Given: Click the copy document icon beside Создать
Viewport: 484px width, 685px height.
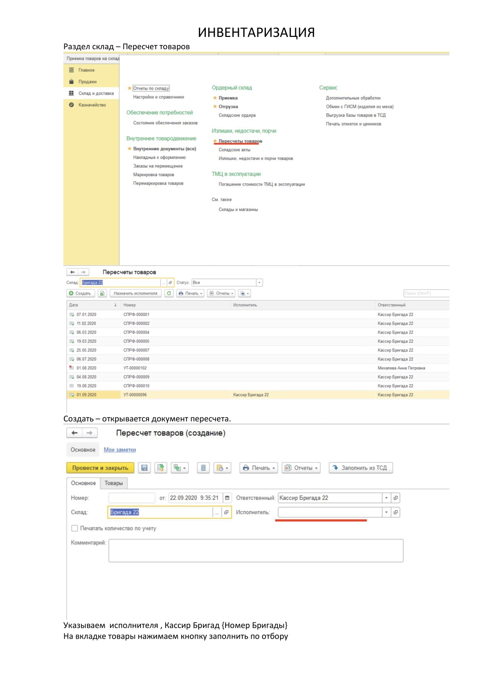Looking at the screenshot, I should [102, 294].
